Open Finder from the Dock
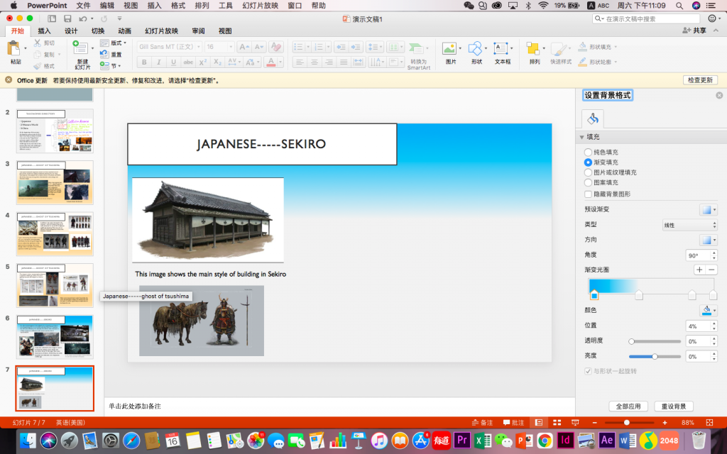Image resolution: width=727 pixels, height=454 pixels. (x=28, y=440)
